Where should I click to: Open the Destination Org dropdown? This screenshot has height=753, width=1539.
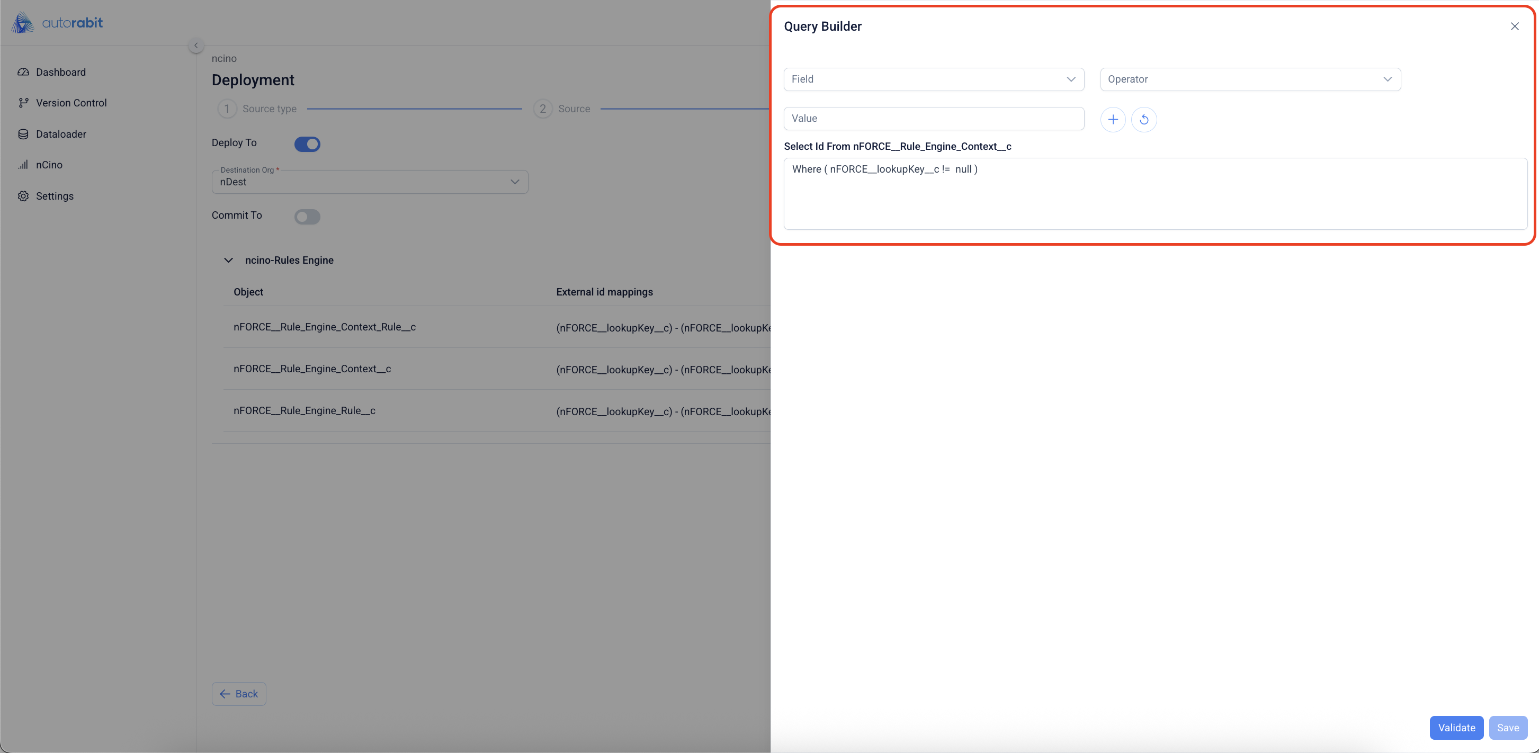(369, 182)
